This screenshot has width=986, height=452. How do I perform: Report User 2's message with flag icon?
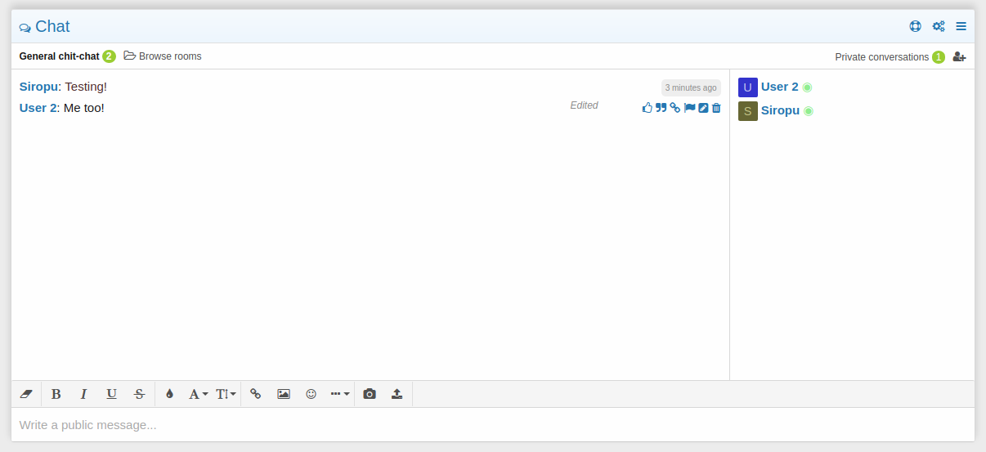(690, 108)
